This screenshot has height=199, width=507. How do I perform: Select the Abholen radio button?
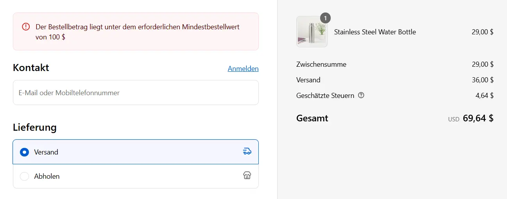pos(25,176)
